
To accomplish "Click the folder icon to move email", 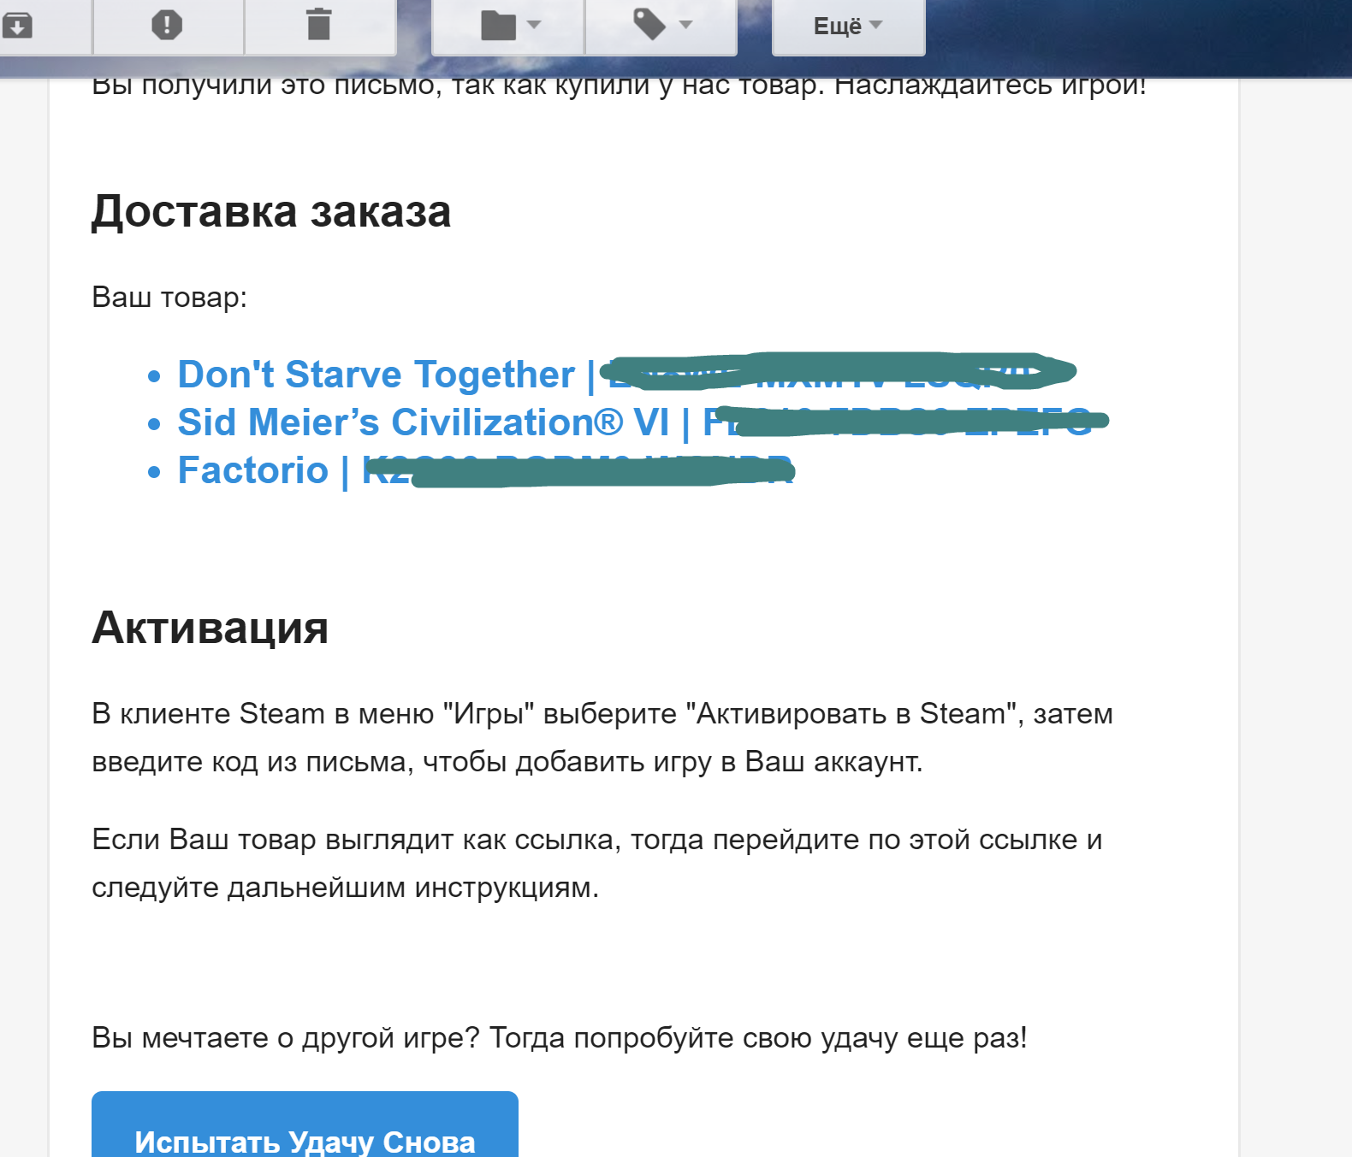I will point(498,26).
